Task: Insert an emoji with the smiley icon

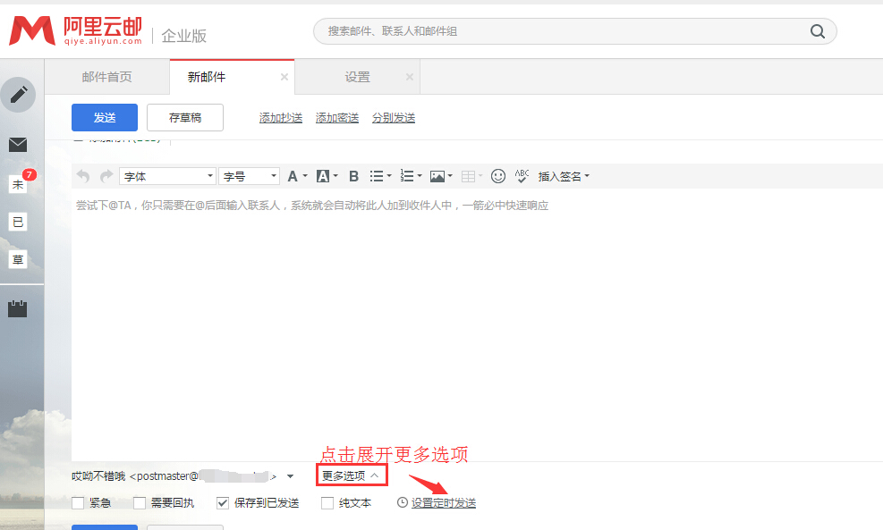Action: pos(498,176)
